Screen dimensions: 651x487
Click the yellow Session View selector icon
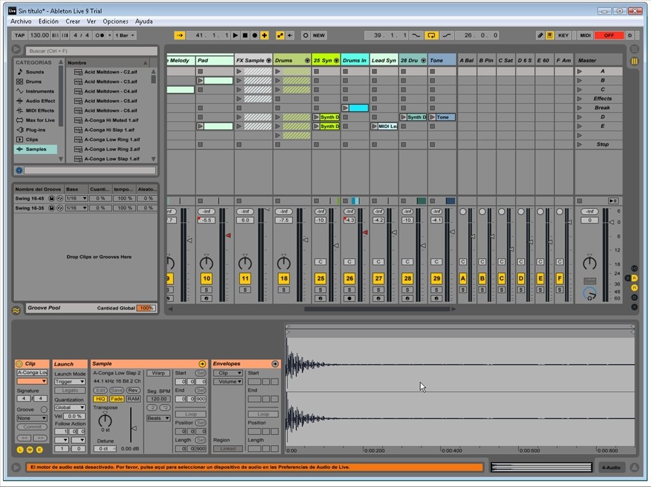[x=634, y=61]
